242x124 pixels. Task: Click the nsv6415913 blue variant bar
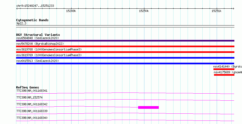tap(125, 63)
